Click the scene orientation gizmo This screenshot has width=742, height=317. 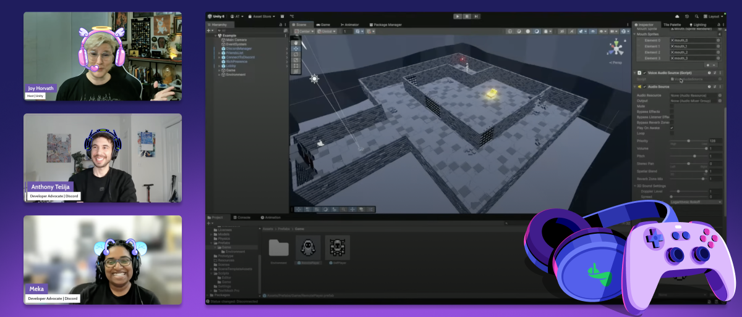[x=615, y=47]
